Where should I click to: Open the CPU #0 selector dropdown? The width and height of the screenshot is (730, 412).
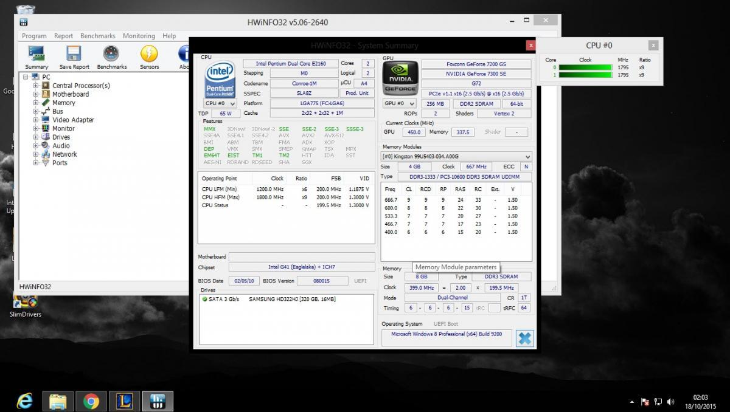[x=220, y=103]
